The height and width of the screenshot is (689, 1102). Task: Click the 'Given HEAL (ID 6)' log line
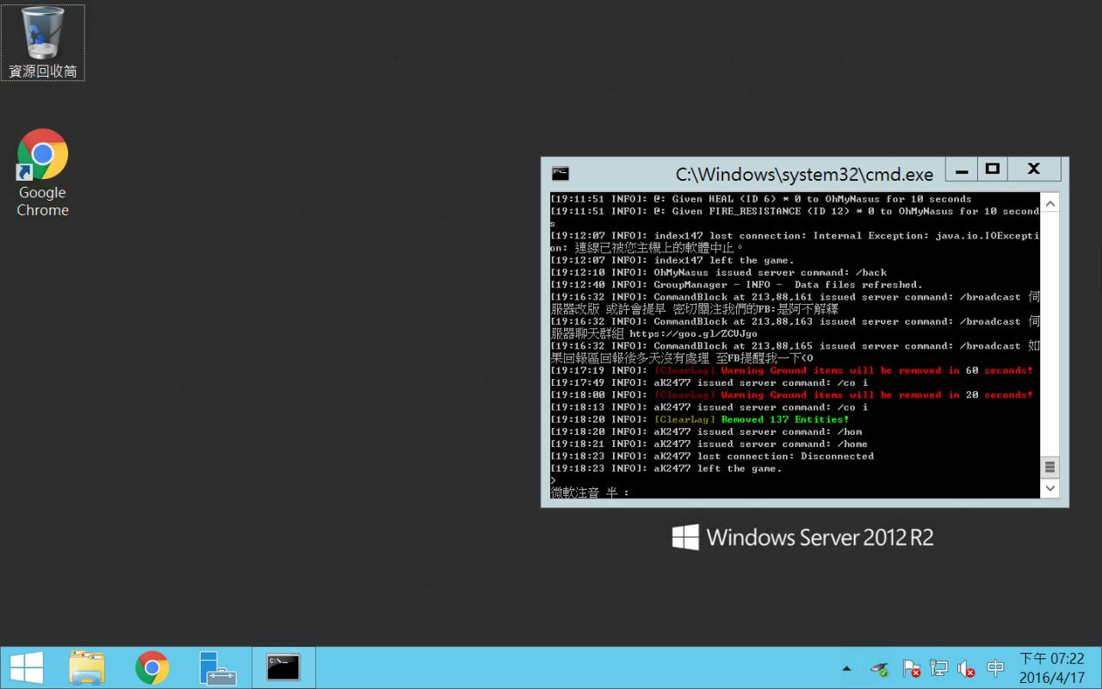pyautogui.click(x=761, y=199)
